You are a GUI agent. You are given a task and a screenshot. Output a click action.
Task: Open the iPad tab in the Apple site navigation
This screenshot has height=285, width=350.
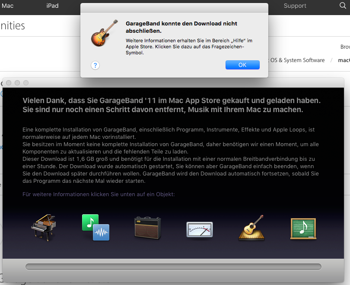click(x=52, y=6)
